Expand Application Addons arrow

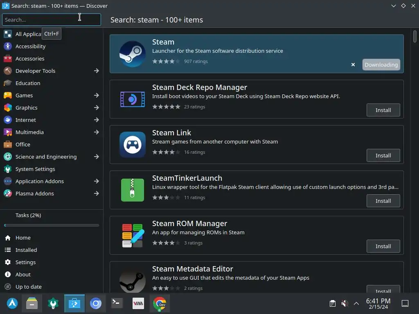[97, 181]
